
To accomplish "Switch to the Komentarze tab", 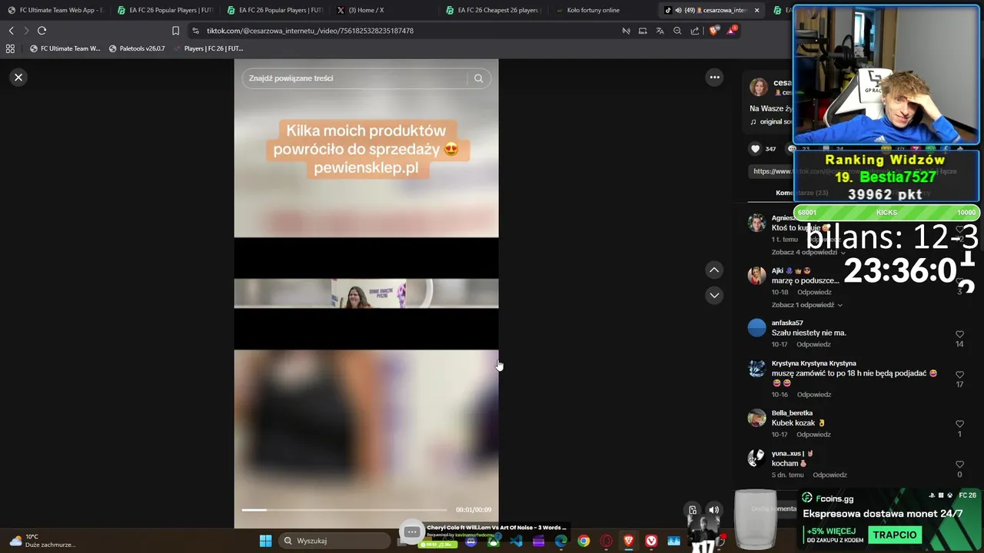I will point(801,193).
